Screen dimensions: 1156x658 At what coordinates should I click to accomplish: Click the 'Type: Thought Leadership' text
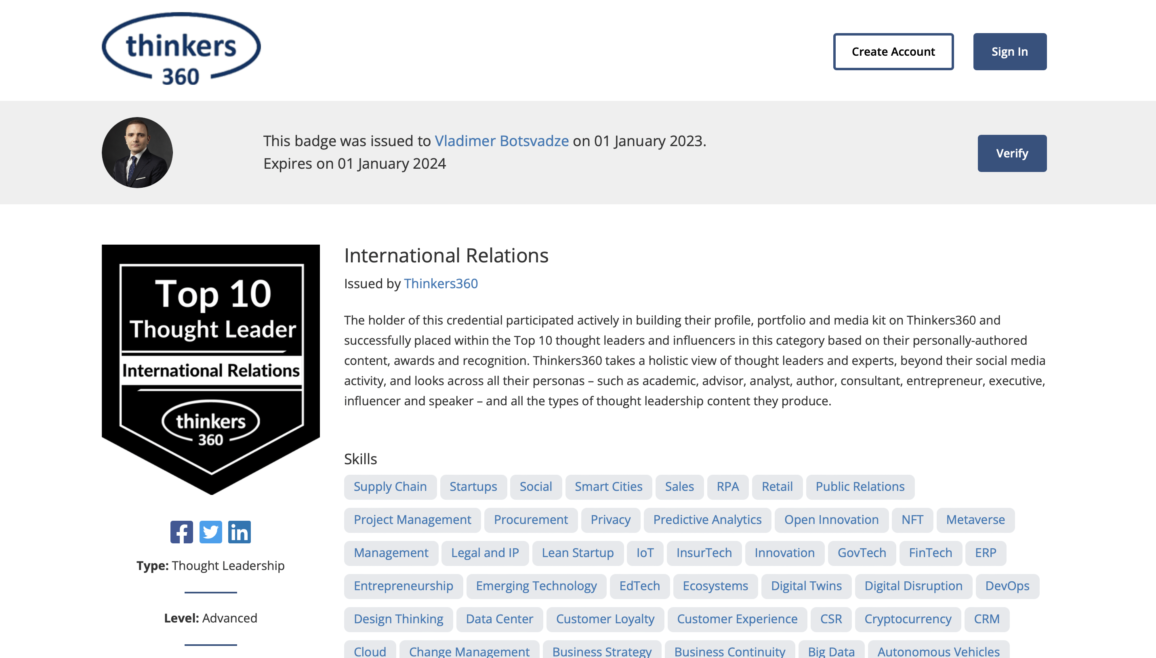[211, 566]
